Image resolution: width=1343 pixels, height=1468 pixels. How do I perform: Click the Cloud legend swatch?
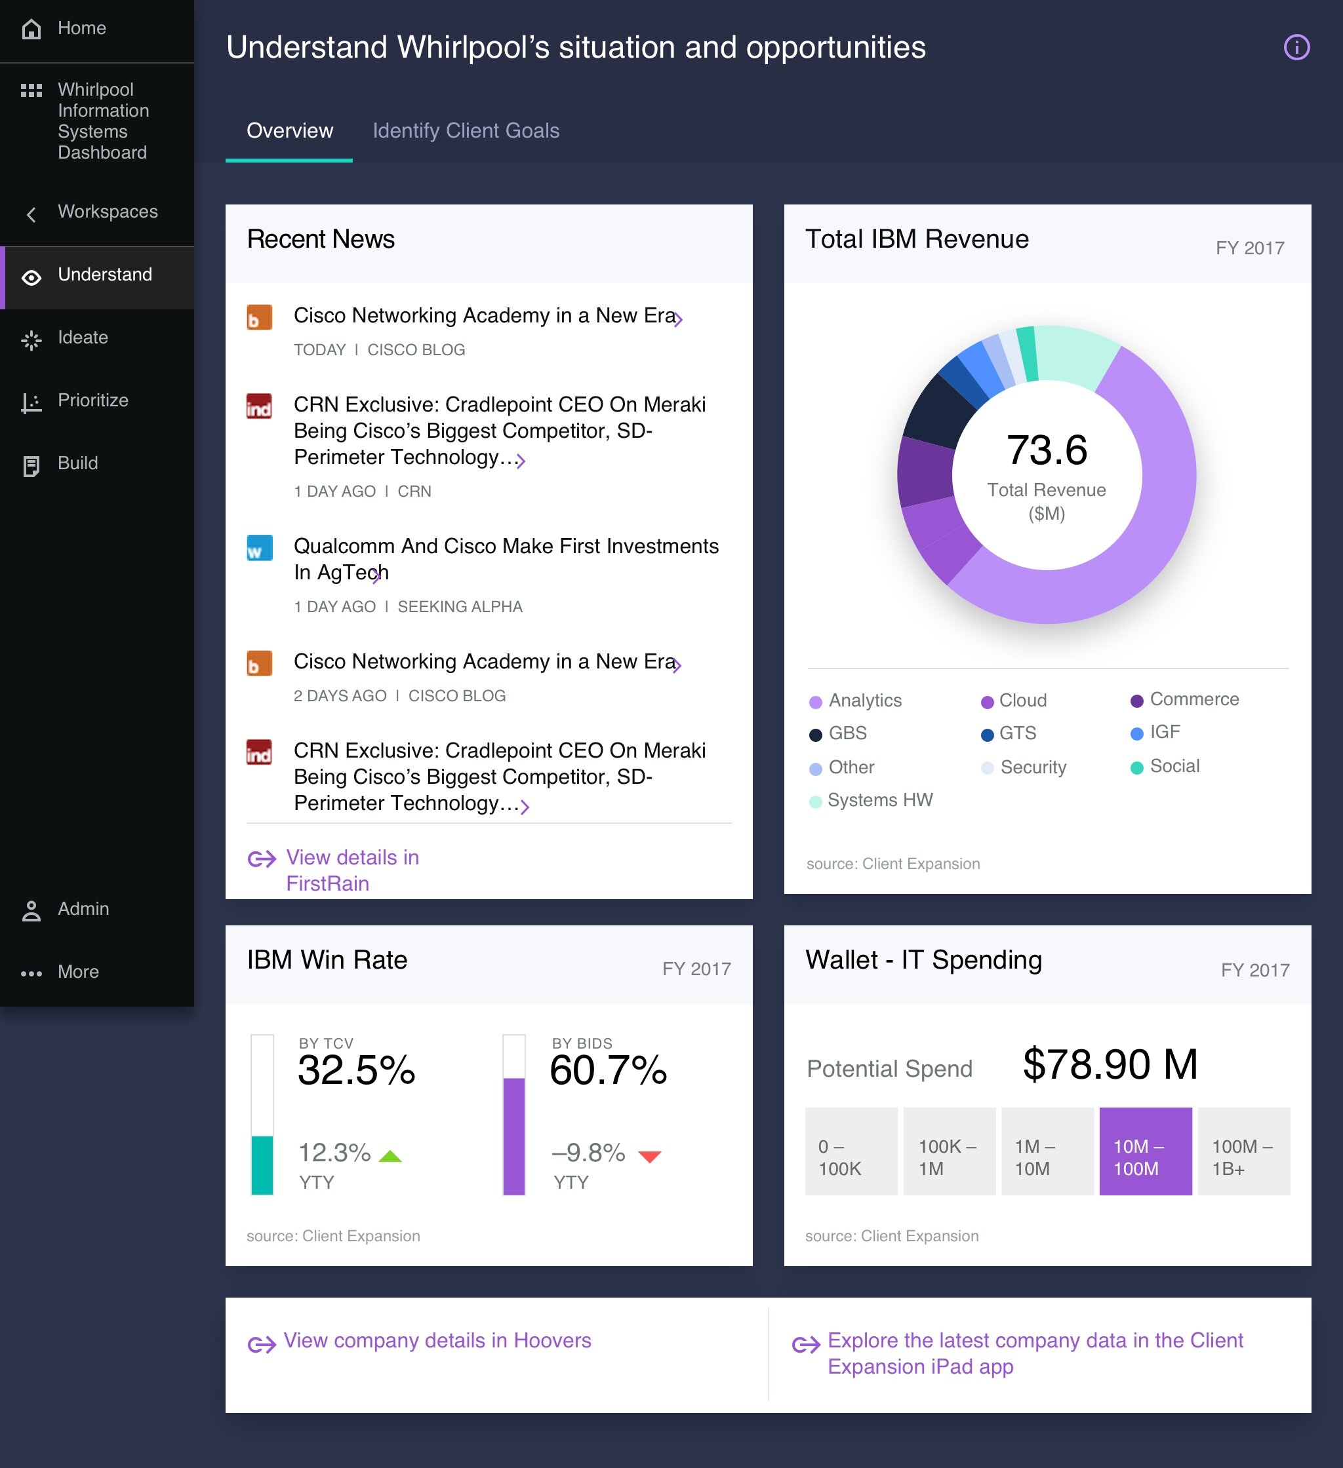pos(988,702)
